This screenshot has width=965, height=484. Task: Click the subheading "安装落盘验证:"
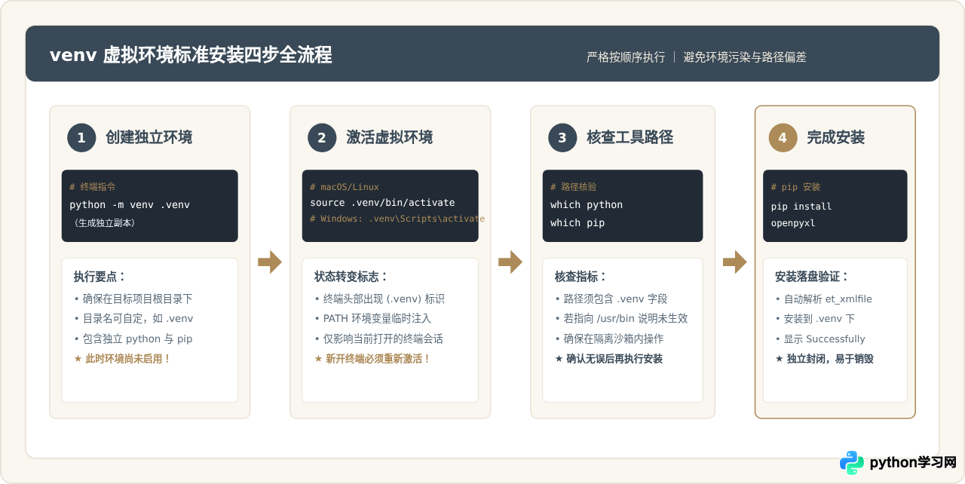[812, 277]
